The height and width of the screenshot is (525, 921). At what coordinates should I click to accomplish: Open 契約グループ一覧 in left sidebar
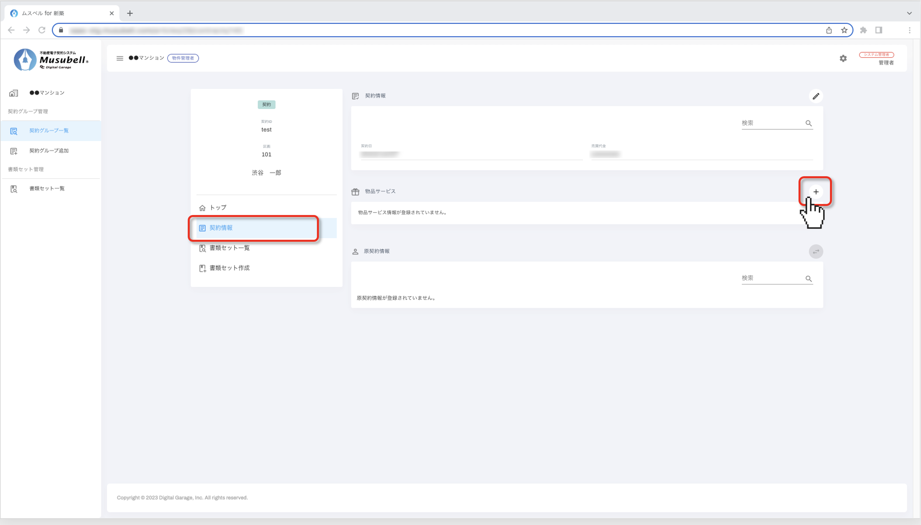click(49, 130)
